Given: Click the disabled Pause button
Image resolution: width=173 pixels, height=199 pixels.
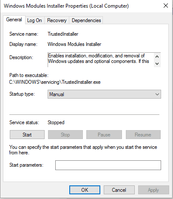Looking at the screenshot, I should pyautogui.click(x=104, y=135).
